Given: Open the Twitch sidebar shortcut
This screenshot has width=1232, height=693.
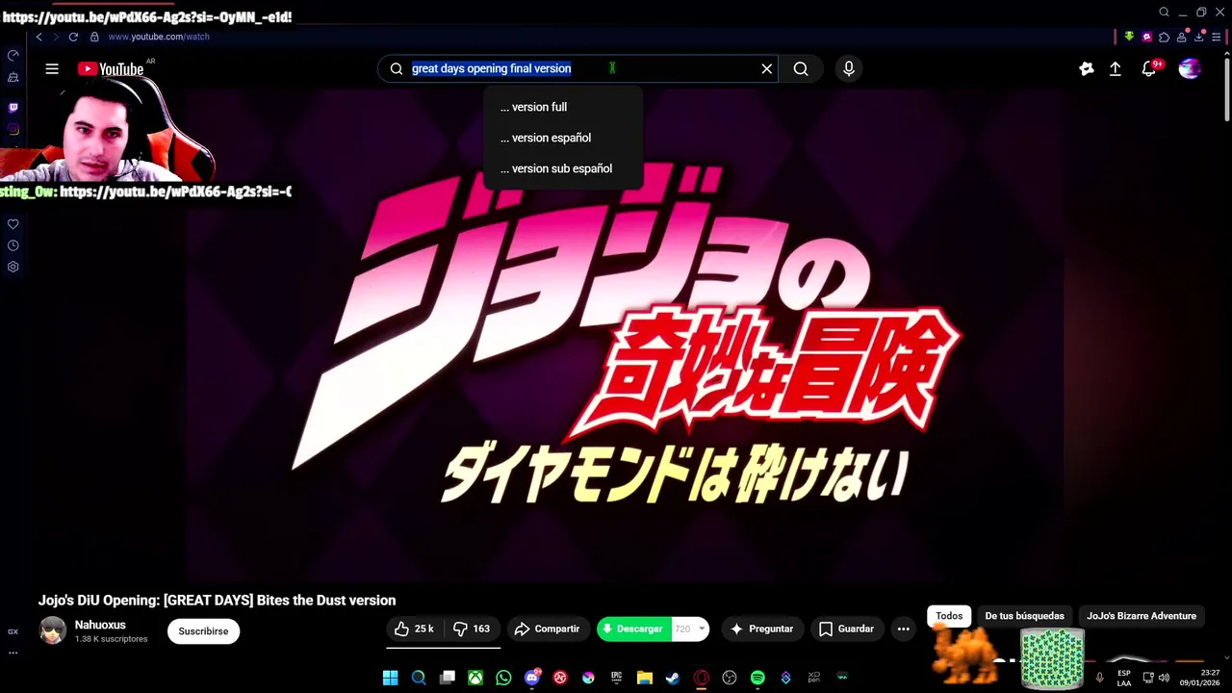Looking at the screenshot, I should [x=13, y=108].
